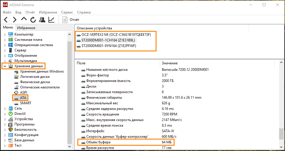The image size is (285, 151).
Task: Expand the Системная плата node
Action: click(x=5, y=40)
